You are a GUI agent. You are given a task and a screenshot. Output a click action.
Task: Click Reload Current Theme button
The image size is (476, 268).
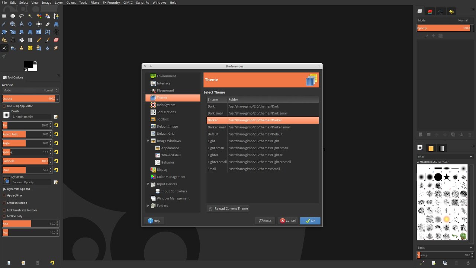228,209
